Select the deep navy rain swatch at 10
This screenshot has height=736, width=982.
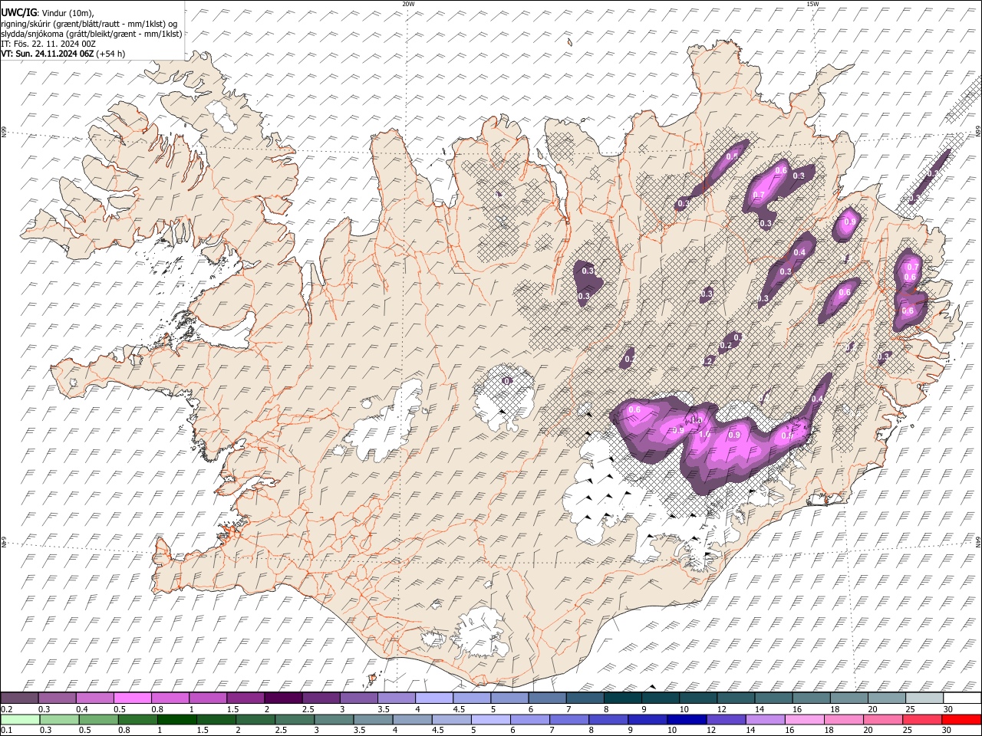(x=687, y=719)
